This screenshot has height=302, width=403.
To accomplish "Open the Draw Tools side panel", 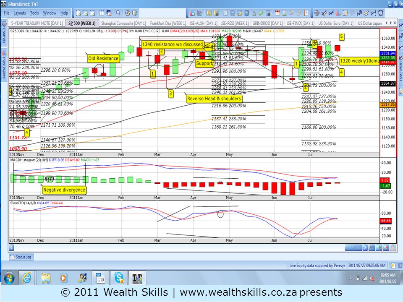I will (x=400, y=71).
